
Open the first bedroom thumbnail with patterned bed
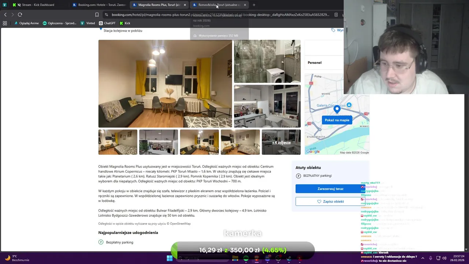pos(118,142)
